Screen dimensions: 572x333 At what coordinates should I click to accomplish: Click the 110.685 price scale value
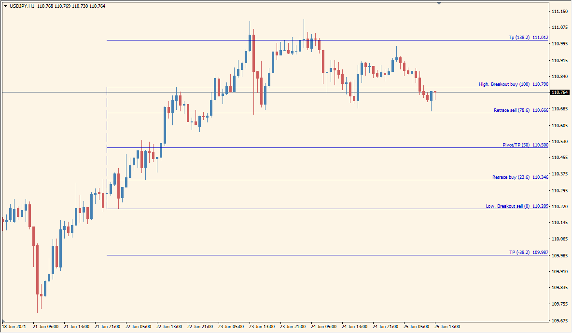tap(559, 109)
